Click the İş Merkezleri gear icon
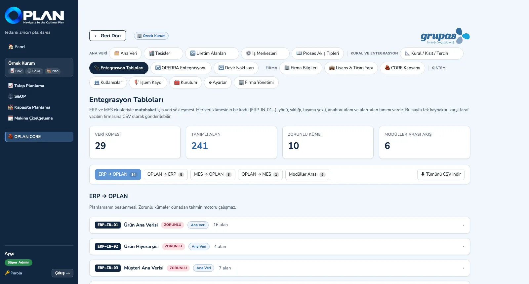529x284 pixels. click(x=249, y=53)
